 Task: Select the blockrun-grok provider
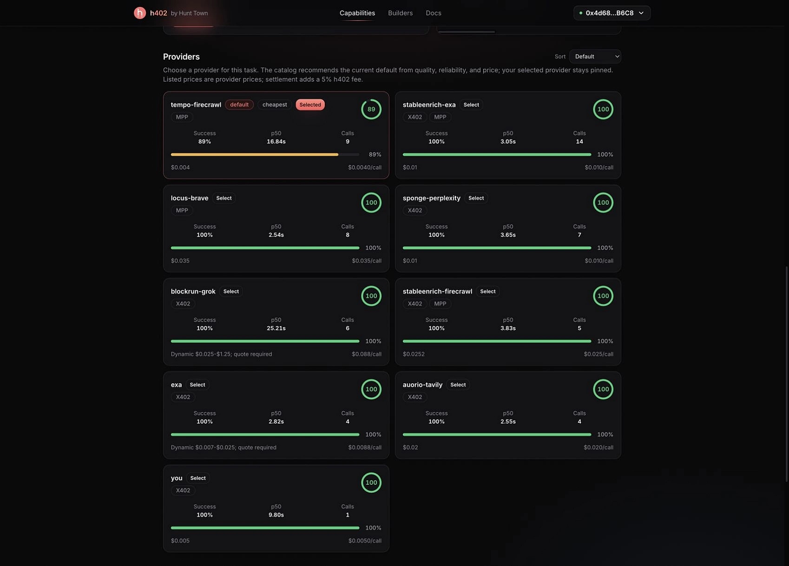[231, 292]
